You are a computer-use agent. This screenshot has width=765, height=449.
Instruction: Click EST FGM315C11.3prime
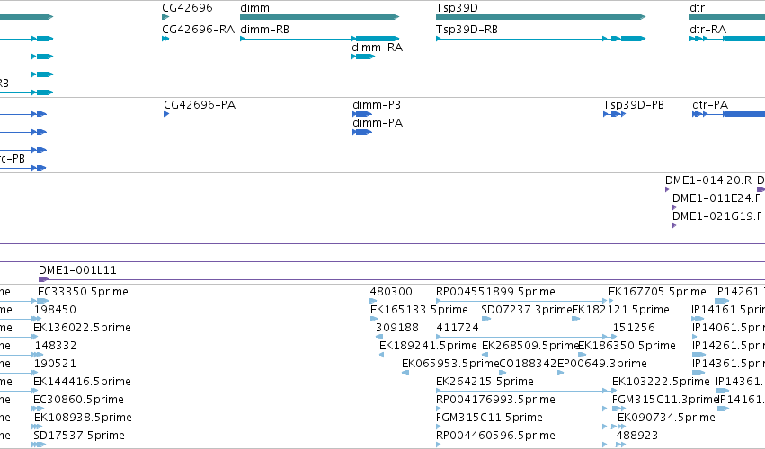(x=665, y=400)
